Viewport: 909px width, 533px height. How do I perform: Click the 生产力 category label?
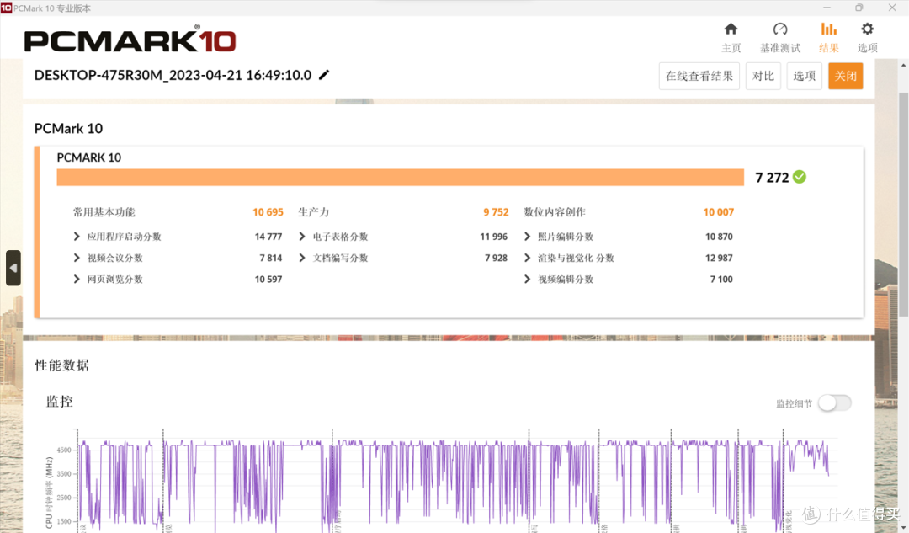314,212
